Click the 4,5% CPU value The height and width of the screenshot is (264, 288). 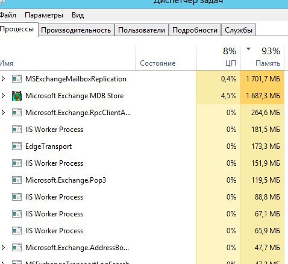pyautogui.click(x=228, y=96)
